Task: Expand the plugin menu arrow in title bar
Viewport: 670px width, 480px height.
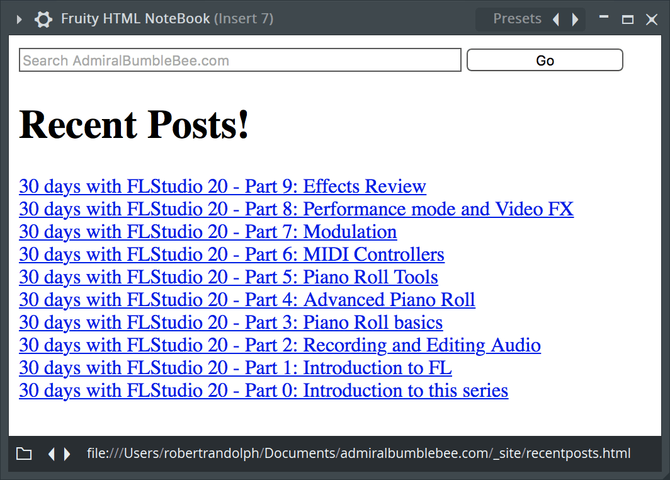Action: 19,20
